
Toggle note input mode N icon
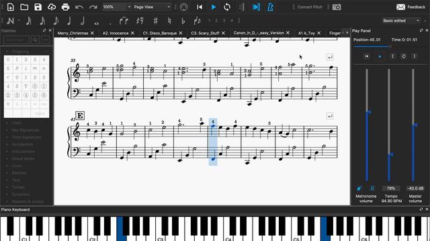click(11, 21)
